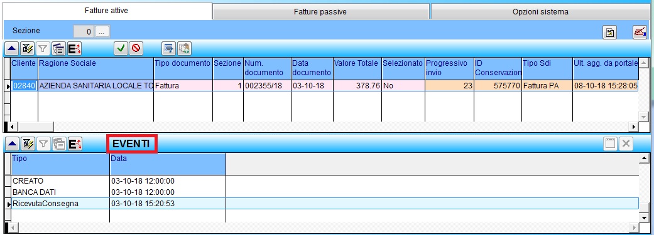Click the portal update icon beside send icon
This screenshot has height=235, width=654.
coord(184,49)
